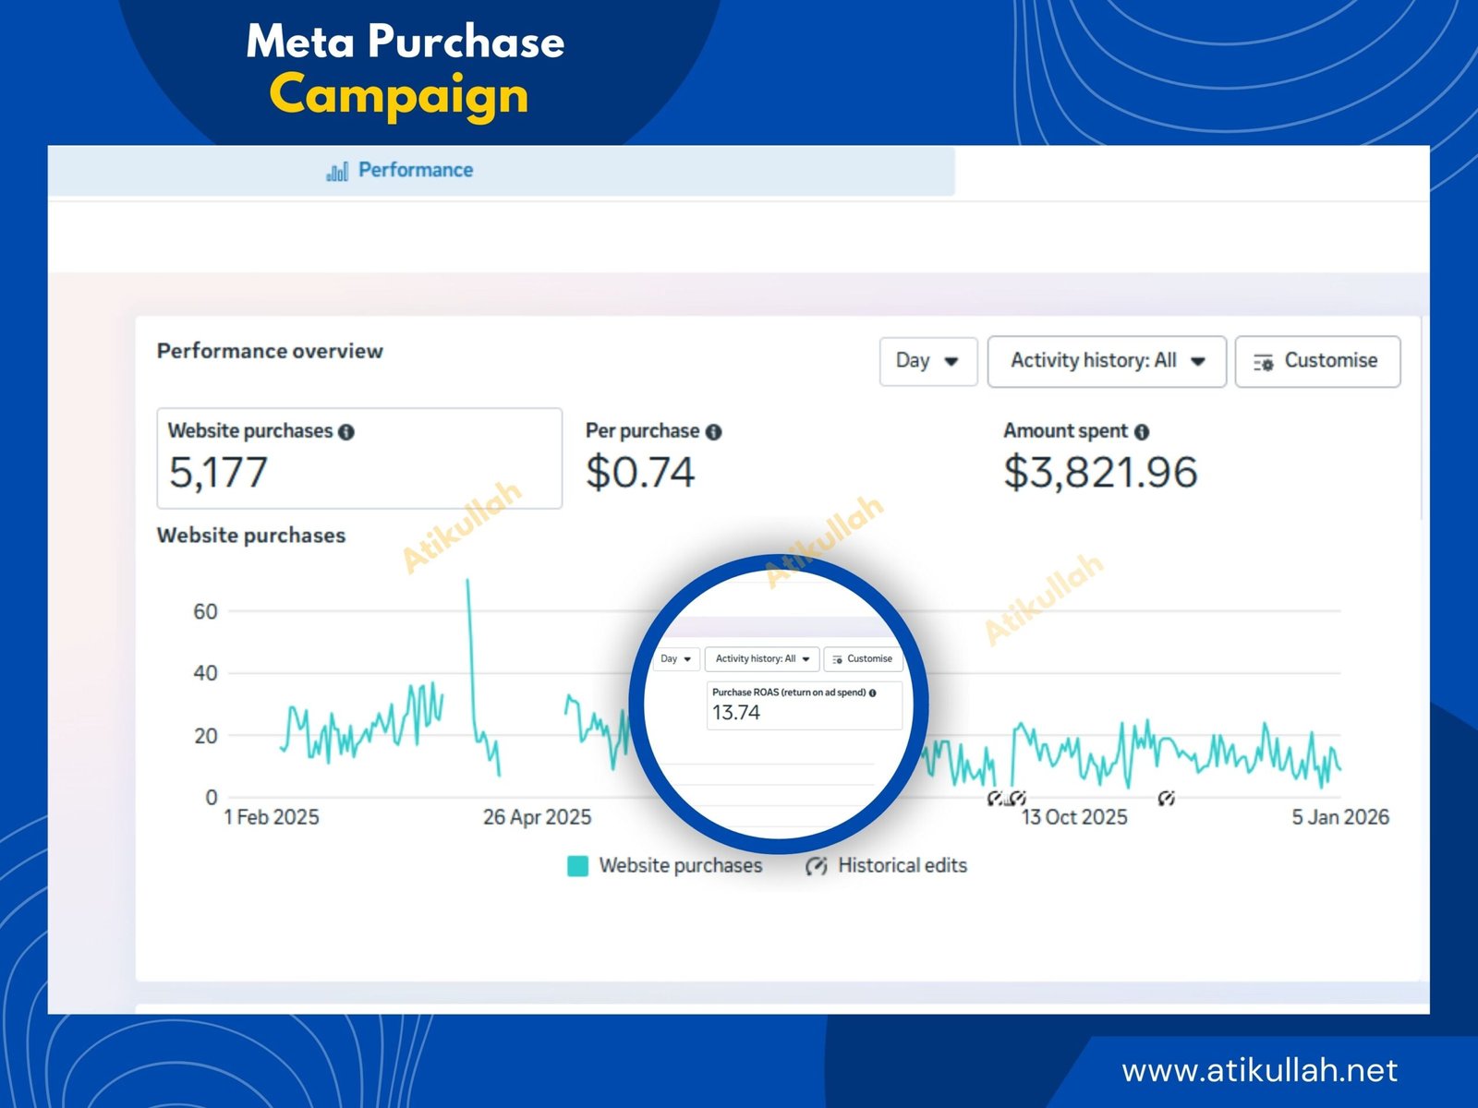Open the www.atikullah.net website link

1259,1070
